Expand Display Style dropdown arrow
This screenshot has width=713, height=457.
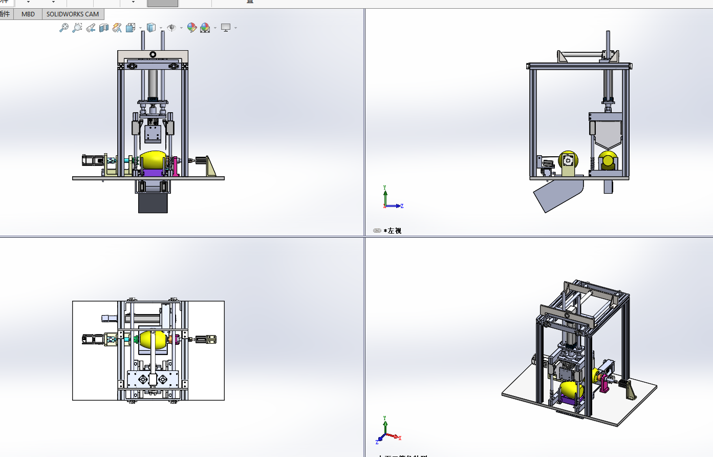point(161,28)
